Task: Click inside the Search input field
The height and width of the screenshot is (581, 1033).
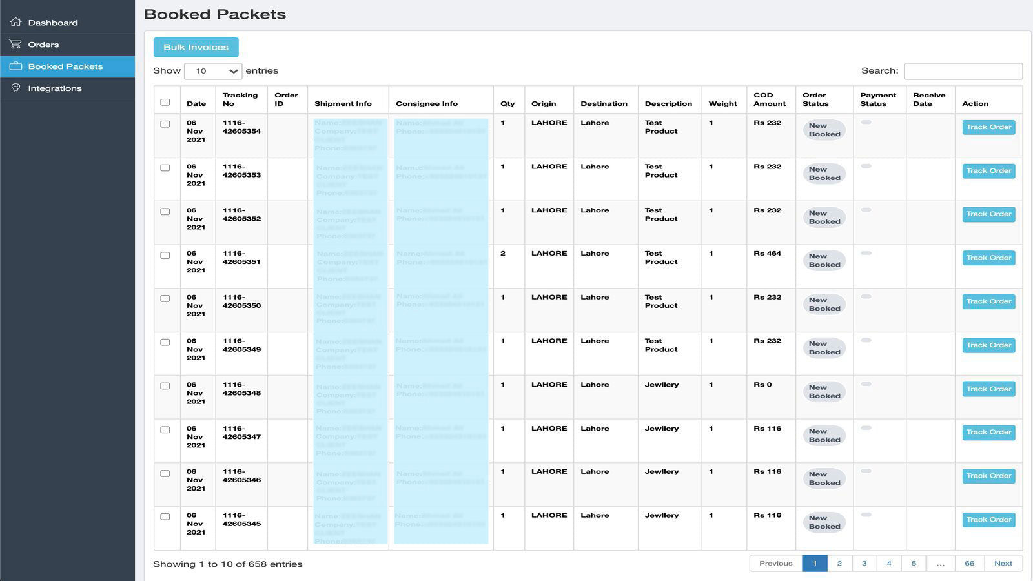Action: click(x=963, y=71)
